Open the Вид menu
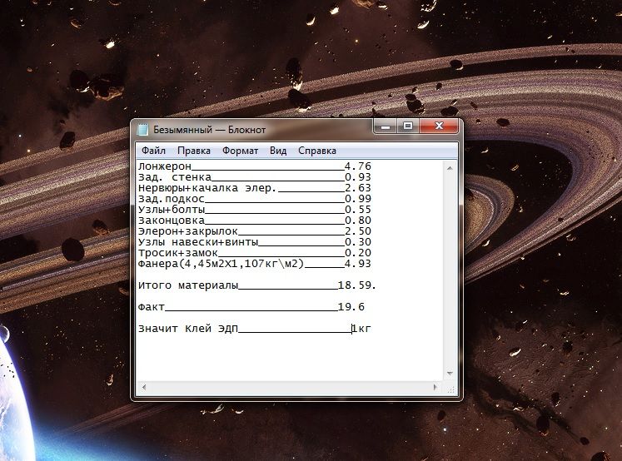 [278, 151]
